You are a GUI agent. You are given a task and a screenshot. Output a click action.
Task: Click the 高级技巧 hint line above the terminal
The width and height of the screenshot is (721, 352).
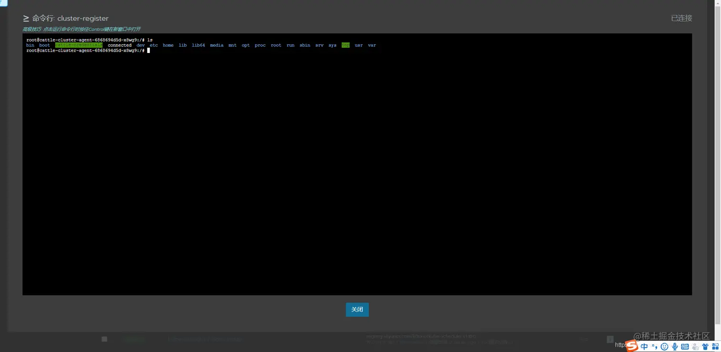coord(82,29)
